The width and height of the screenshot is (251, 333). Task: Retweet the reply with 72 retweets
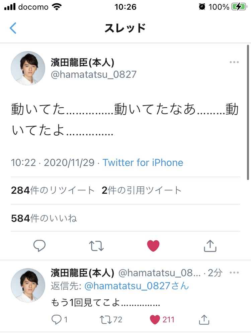pyautogui.click(x=106, y=319)
